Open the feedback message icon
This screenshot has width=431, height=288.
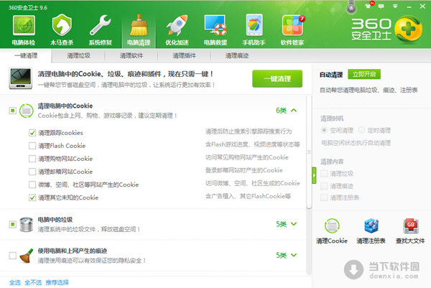pyautogui.click(x=381, y=6)
